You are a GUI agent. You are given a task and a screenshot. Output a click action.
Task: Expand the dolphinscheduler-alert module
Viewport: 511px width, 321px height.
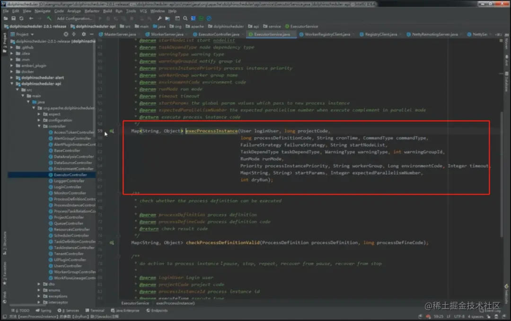[x=12, y=78]
